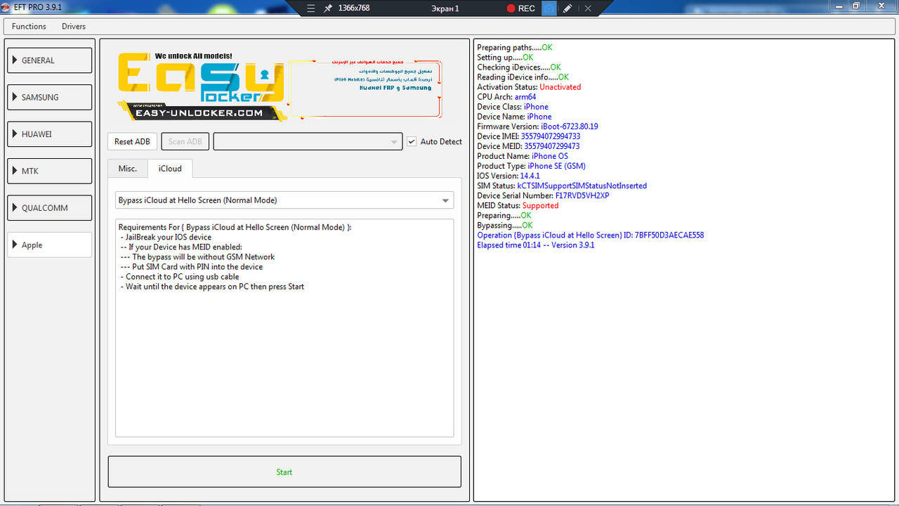Open the Bypass iCloud operation dropdown

[284, 200]
